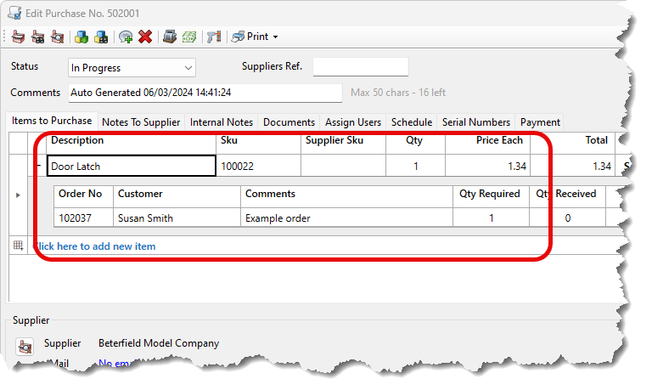
Task: Switch to the Notes To Supplier tab
Action: (x=141, y=122)
